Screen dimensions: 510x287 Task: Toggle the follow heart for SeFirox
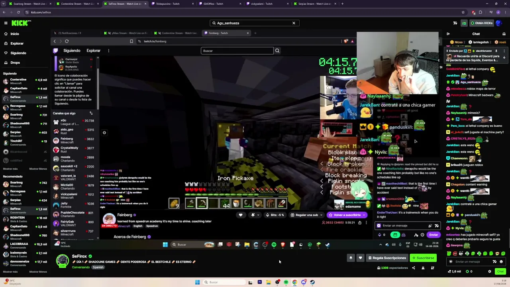coord(360,258)
